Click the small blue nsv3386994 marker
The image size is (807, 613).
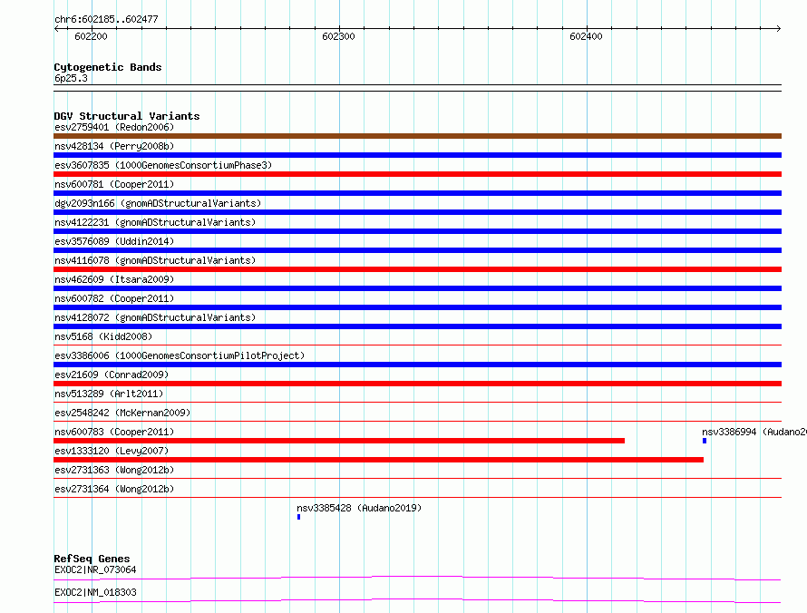pyautogui.click(x=705, y=441)
